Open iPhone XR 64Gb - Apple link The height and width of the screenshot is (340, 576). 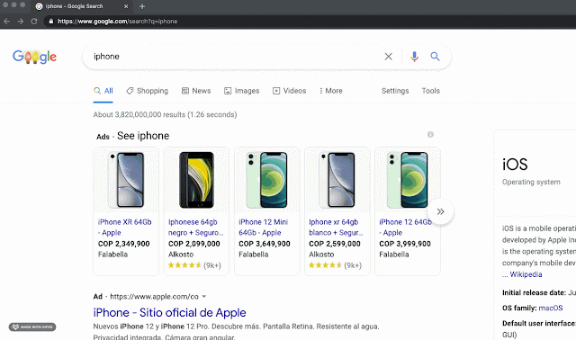coord(124,228)
